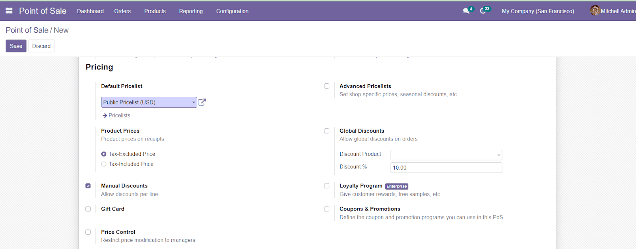This screenshot has height=249, width=636.
Task: Open the conversations chat icon
Action: point(466,11)
